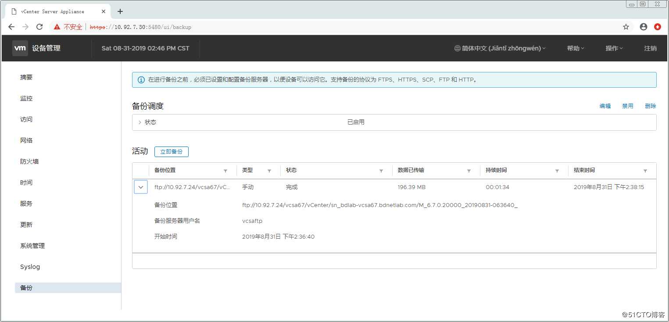This screenshot has height=322, width=669.
Task: Filter the 类型 column
Action: point(269,171)
